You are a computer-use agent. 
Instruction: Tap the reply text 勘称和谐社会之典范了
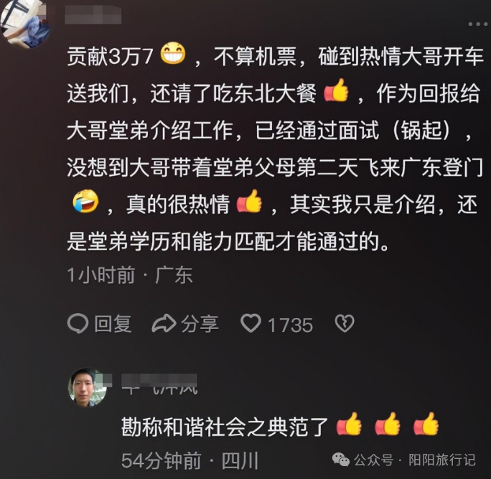click(x=225, y=427)
